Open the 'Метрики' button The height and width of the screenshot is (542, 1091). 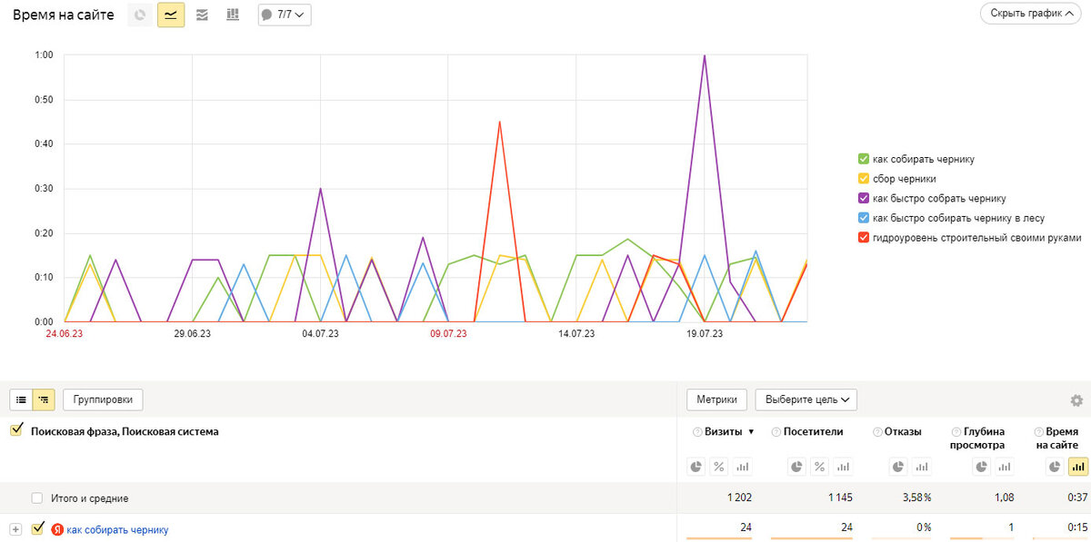click(x=717, y=399)
